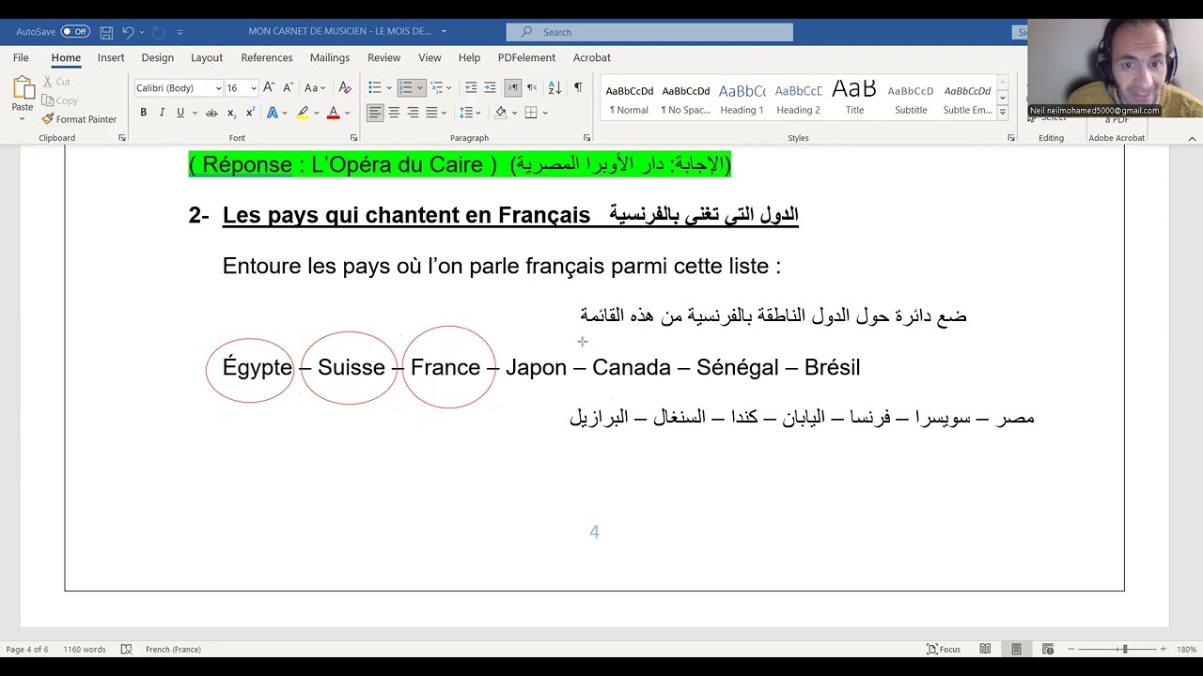Center the text
Viewport: 1203px width, 676px height.
click(x=394, y=113)
